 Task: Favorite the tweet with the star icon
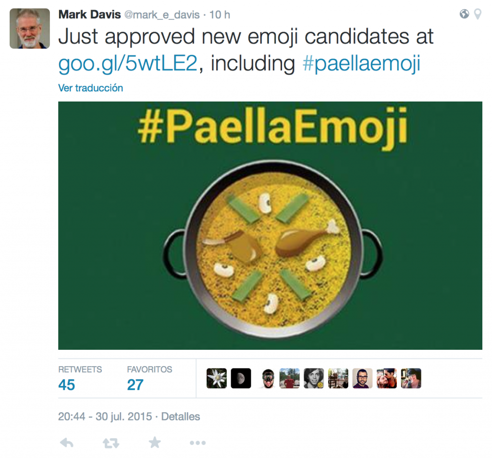[155, 443]
